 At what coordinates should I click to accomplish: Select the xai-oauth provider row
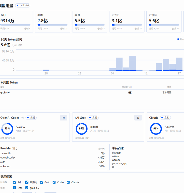[x=52, y=153]
